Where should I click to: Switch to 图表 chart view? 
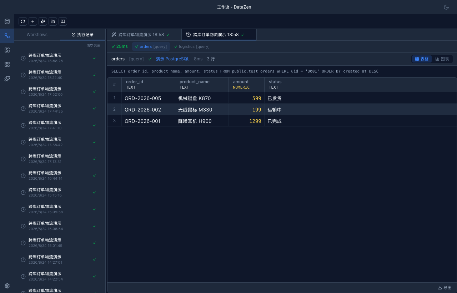(x=442, y=59)
